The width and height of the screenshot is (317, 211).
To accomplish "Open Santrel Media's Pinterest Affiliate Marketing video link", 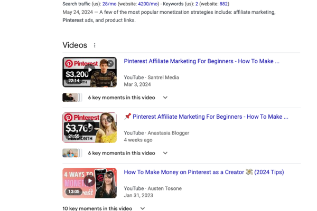I will tap(202, 61).
